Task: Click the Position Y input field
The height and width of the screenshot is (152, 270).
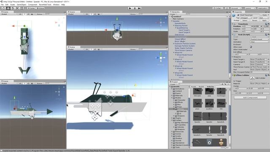Action: point(257,26)
